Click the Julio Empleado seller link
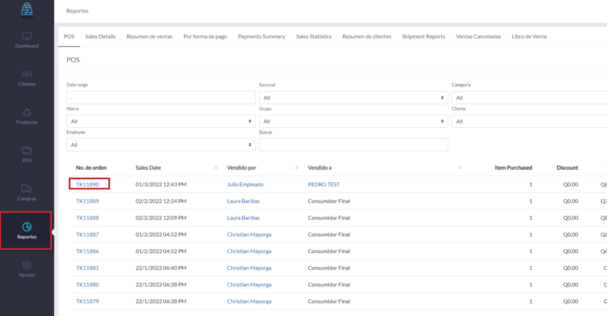Viewport: 607px width, 316px height. (x=245, y=185)
